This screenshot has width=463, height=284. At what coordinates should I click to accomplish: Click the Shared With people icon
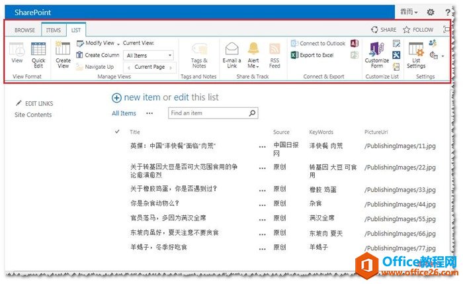pyautogui.click(x=433, y=43)
